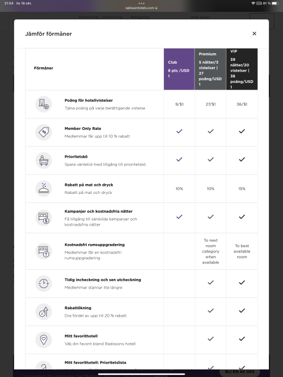Screen dimensions: 283x377
Task: Click the early check-in clock icon
Action: pyautogui.click(x=44, y=283)
